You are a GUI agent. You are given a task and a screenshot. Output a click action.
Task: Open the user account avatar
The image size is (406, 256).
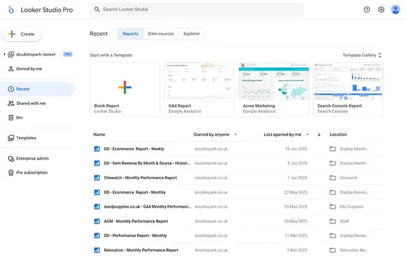coord(395,10)
